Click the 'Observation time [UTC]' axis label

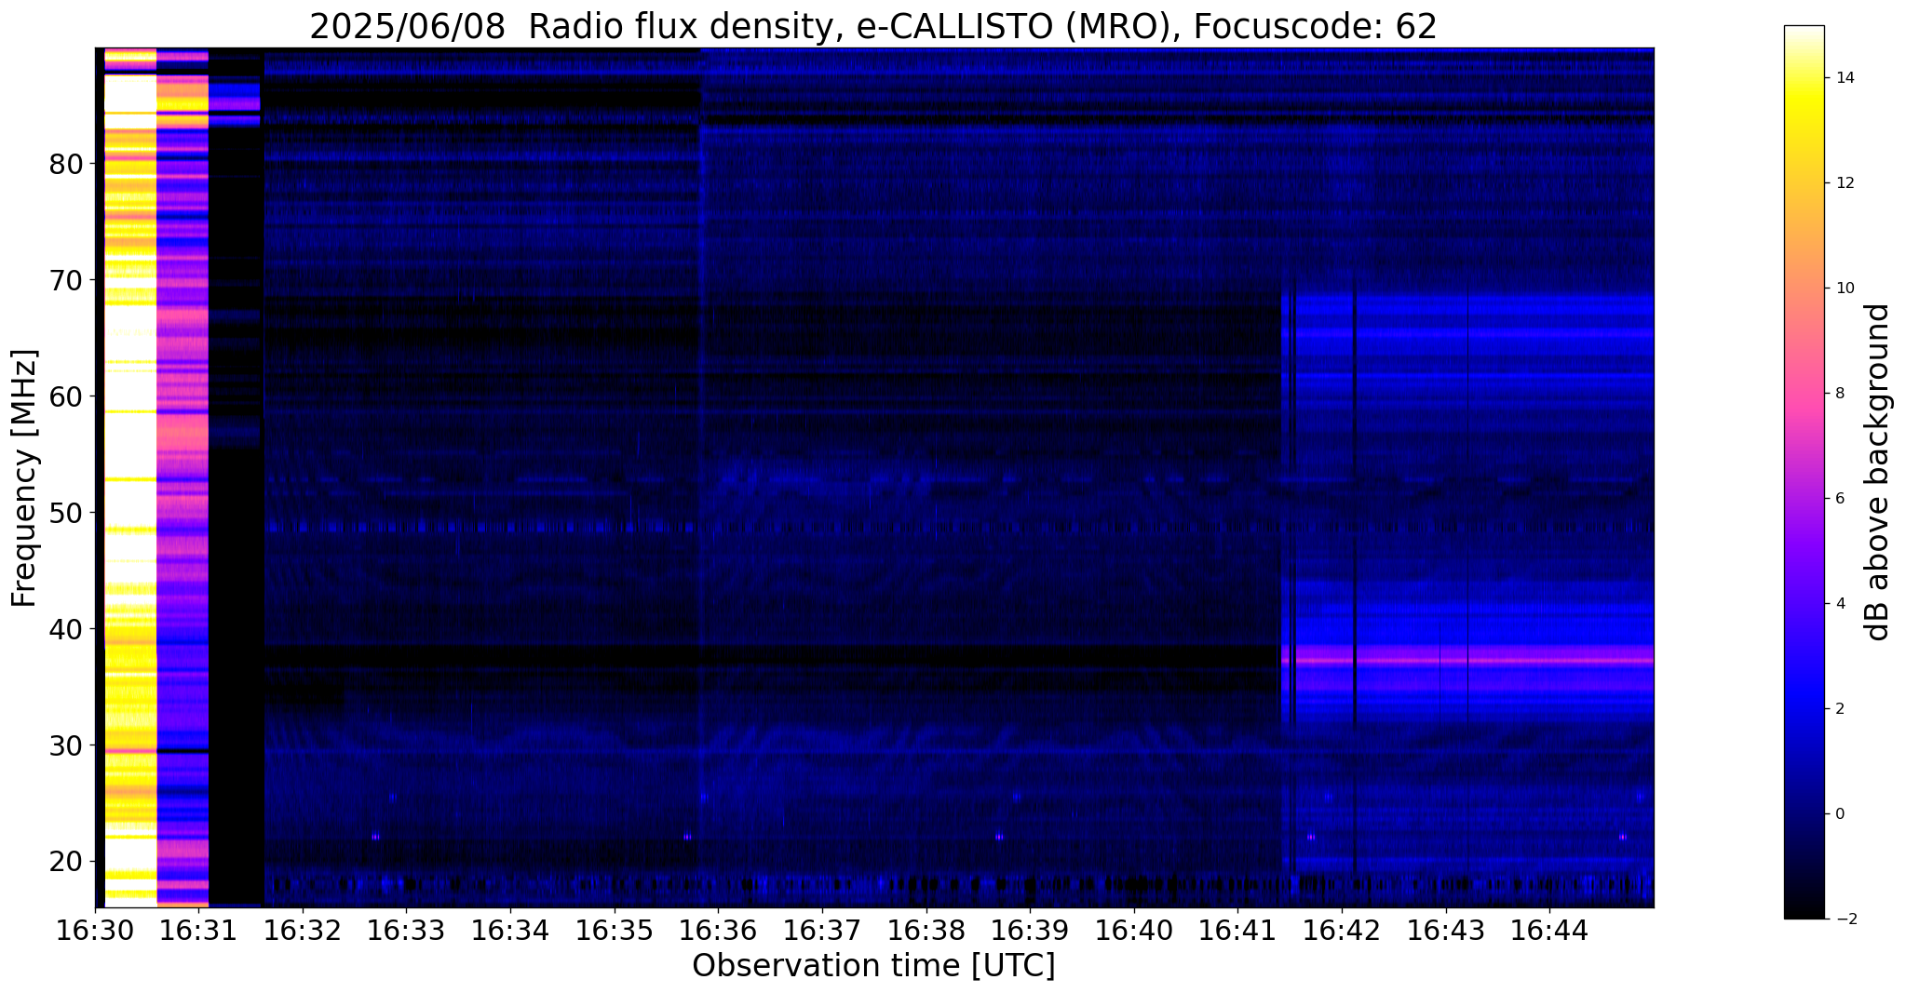coord(873,966)
